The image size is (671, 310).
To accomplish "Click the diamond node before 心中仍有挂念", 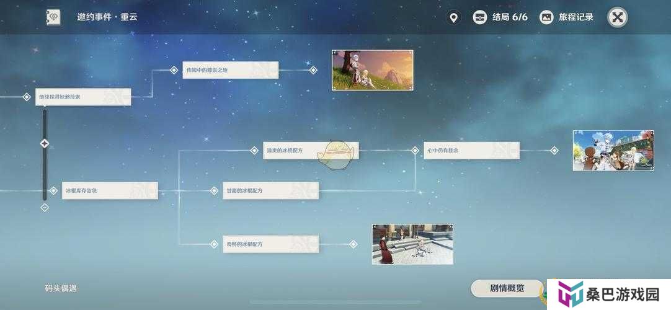I will point(415,150).
